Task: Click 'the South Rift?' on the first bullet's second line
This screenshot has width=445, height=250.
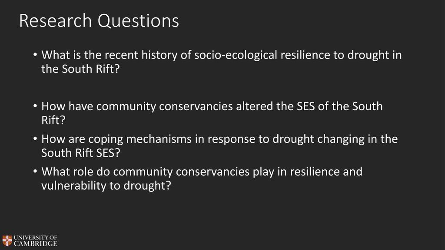Action: coord(80,69)
